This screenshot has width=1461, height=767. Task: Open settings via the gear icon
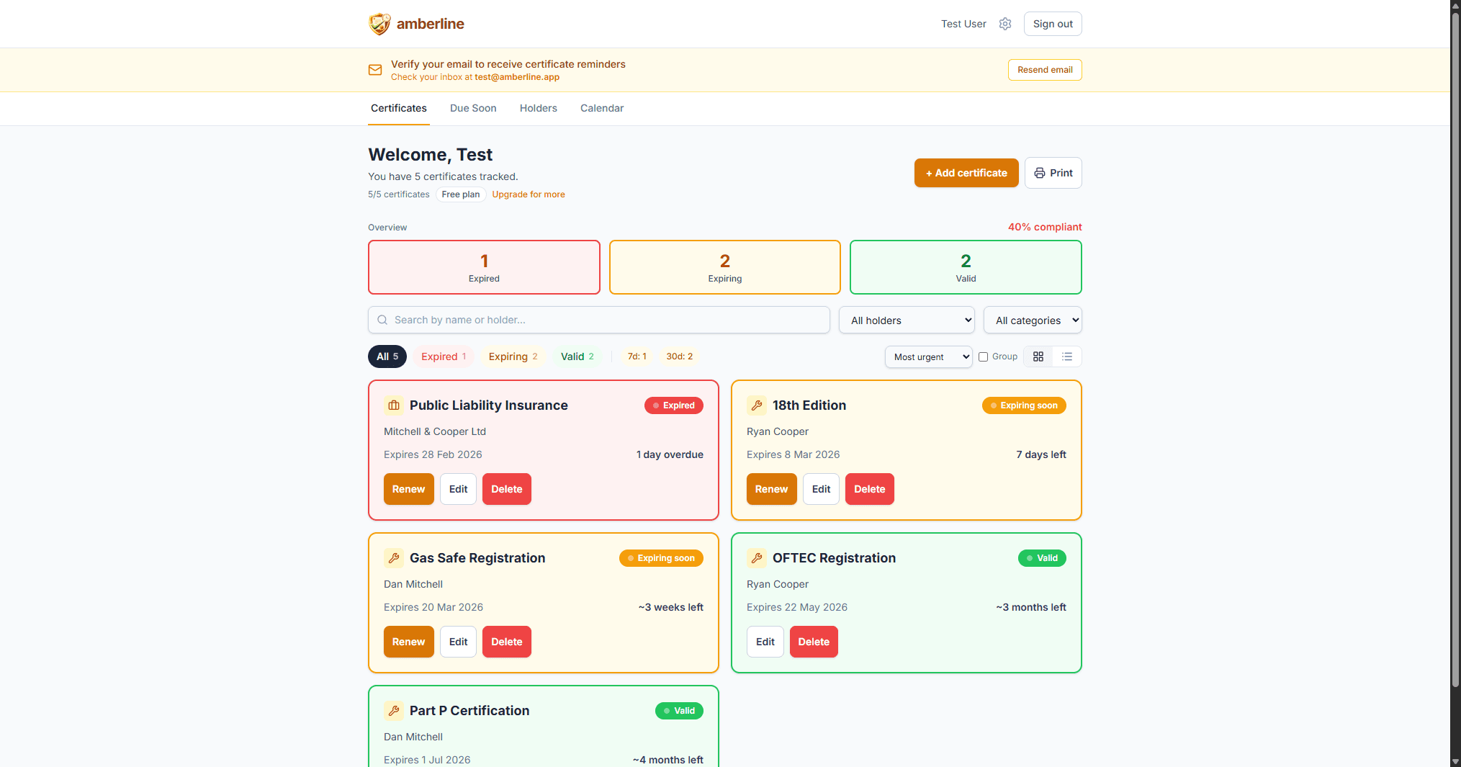[1005, 23]
